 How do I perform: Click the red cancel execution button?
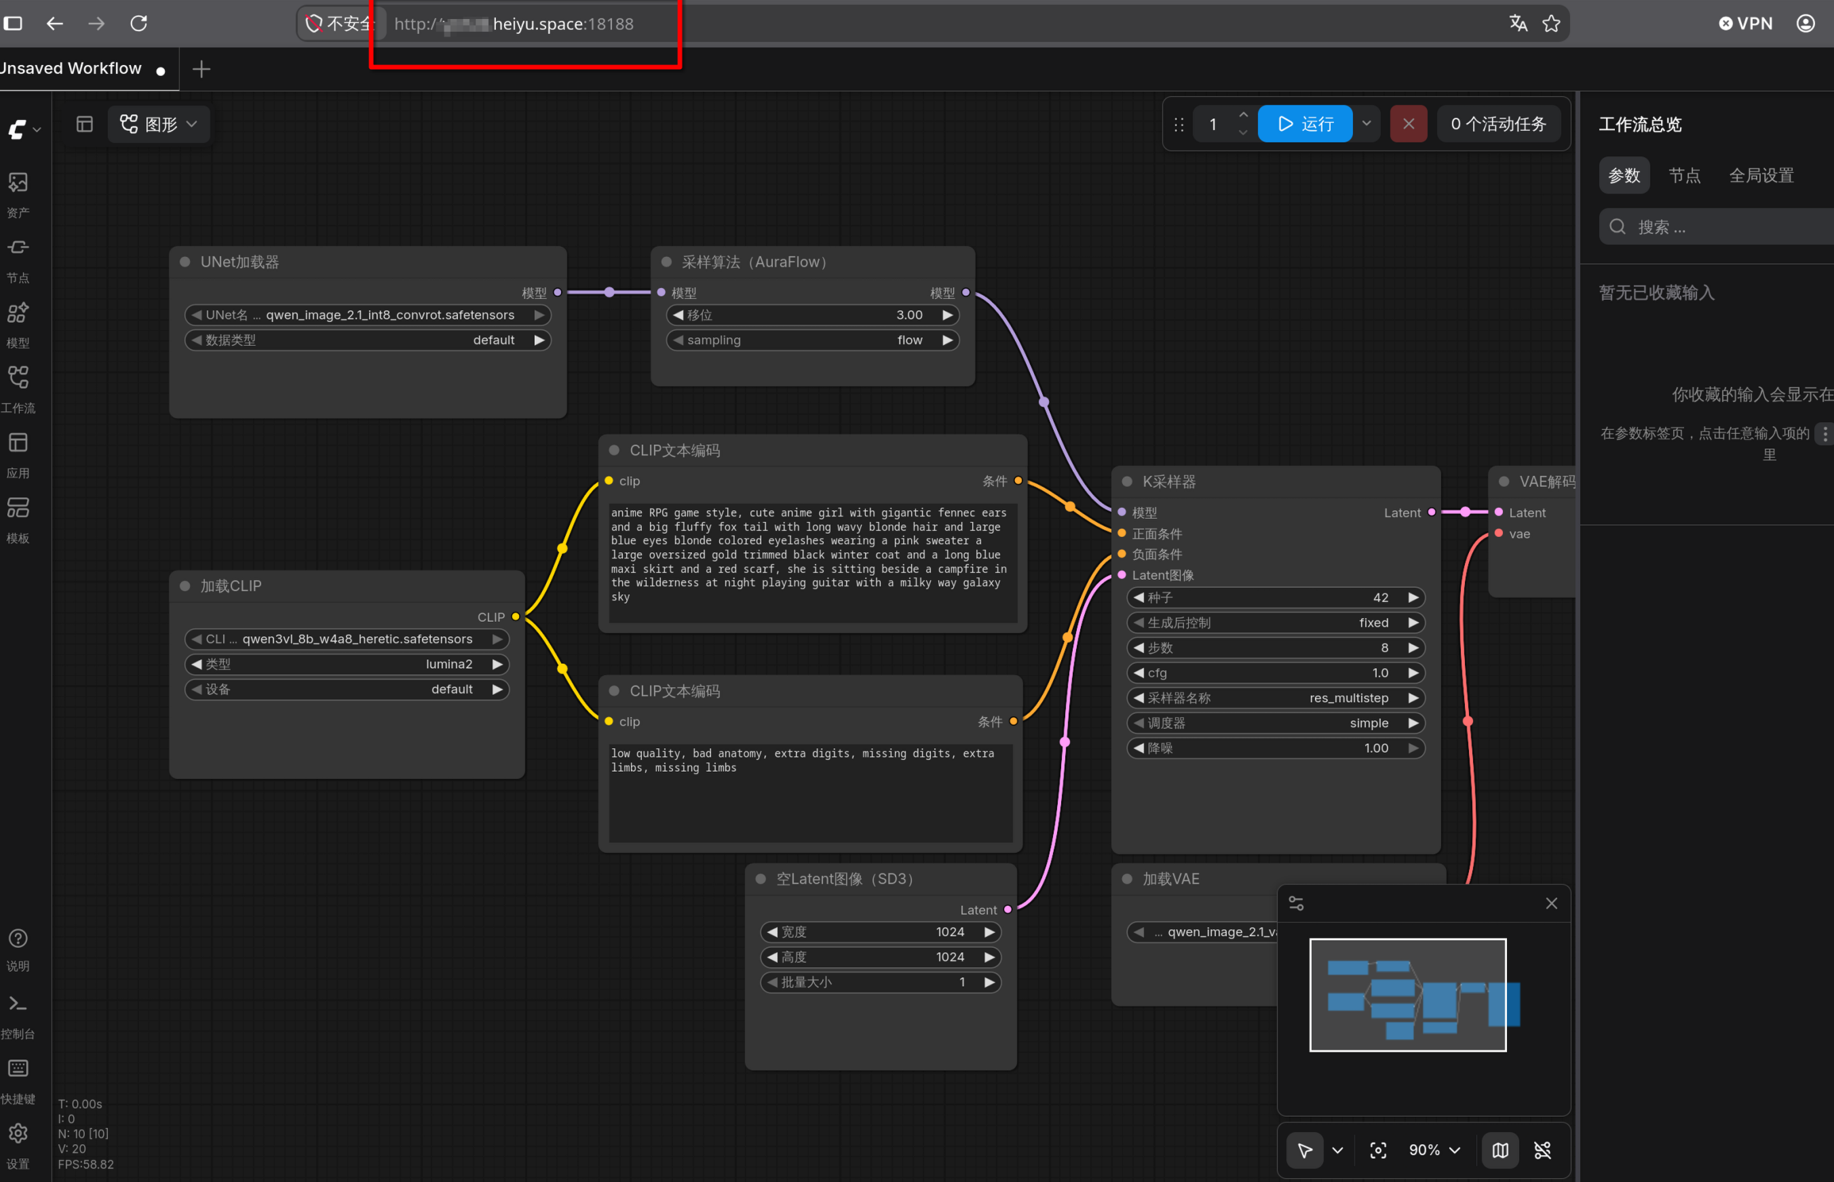1409,123
